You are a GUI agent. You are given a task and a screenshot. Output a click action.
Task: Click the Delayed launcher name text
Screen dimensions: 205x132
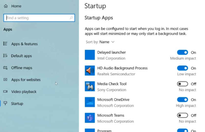(111, 52)
